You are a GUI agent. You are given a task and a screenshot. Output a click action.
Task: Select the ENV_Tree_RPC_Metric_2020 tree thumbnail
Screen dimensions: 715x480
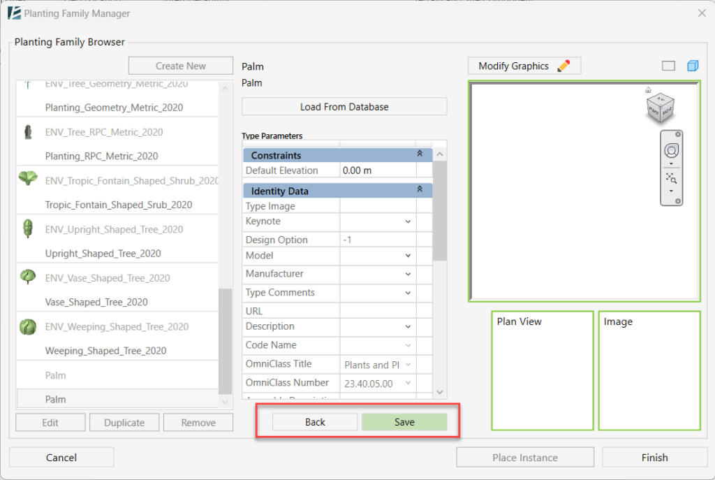28,132
